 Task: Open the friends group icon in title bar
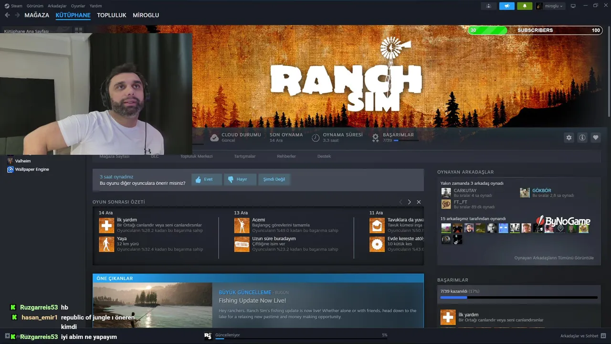488,6
